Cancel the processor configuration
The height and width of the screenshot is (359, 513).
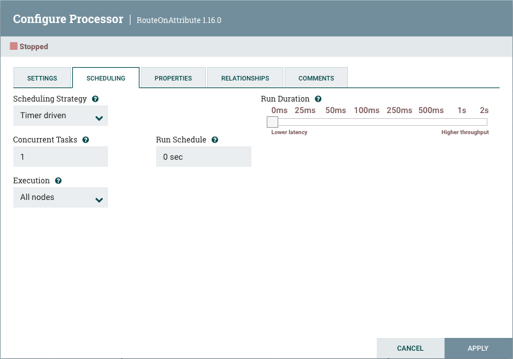410,348
